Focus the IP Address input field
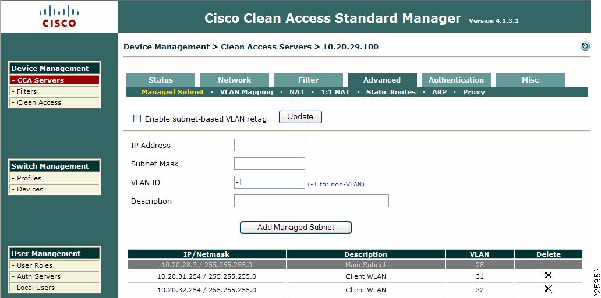The image size is (601, 298). coord(270,145)
